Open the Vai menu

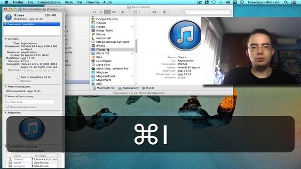point(79,2)
